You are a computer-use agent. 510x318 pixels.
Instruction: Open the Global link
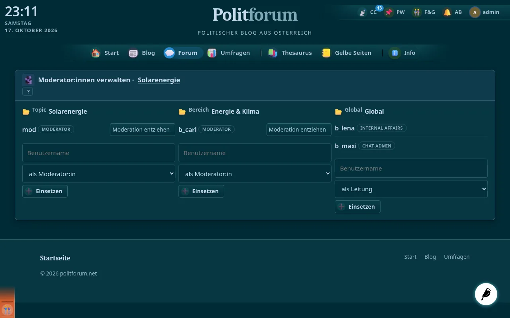click(x=375, y=111)
